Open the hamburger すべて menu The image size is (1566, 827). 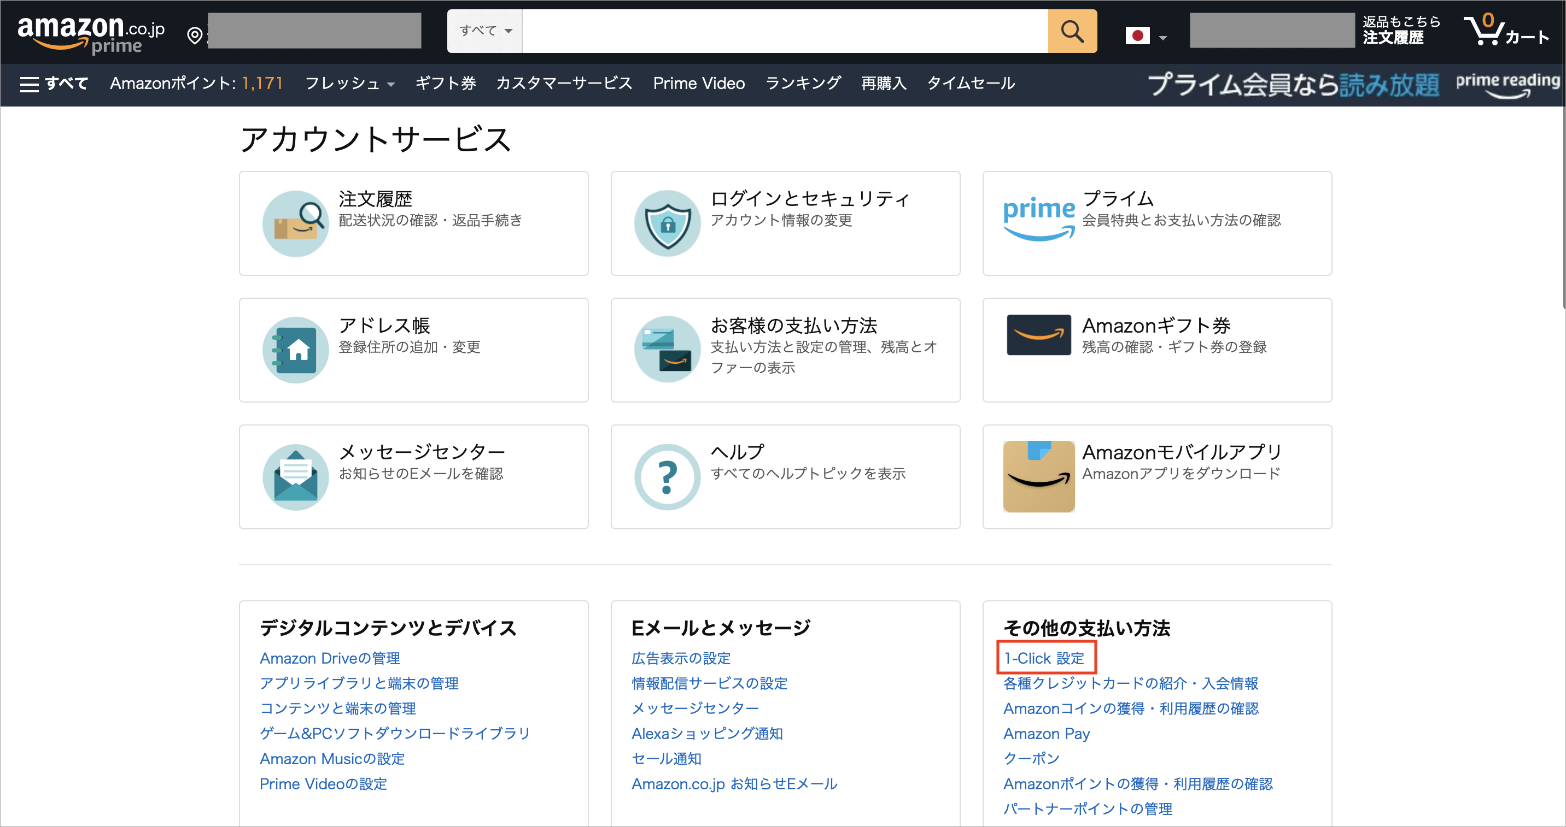coord(54,83)
